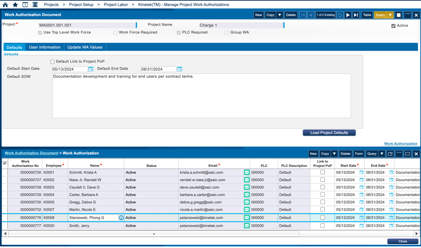
Task: Toggle PLC Required checkbox
Action: point(179,32)
